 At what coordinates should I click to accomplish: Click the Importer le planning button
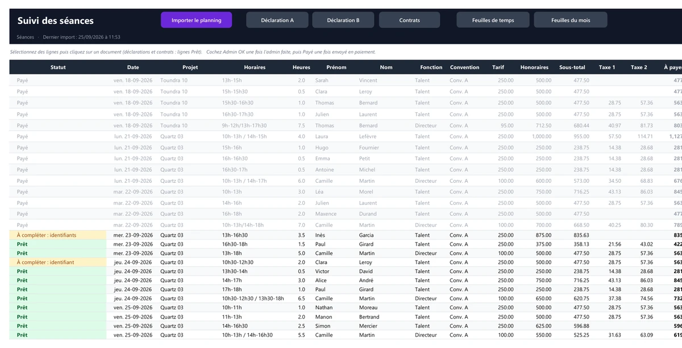click(196, 20)
